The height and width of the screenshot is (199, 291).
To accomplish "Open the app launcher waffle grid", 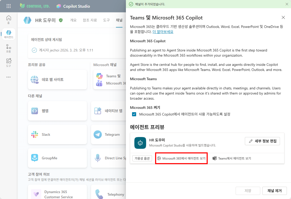I will [8, 6].
